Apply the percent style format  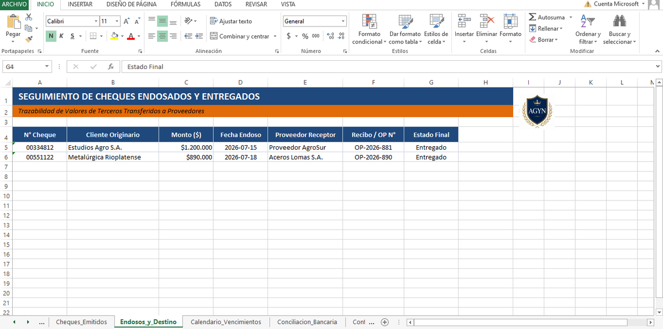click(x=304, y=36)
